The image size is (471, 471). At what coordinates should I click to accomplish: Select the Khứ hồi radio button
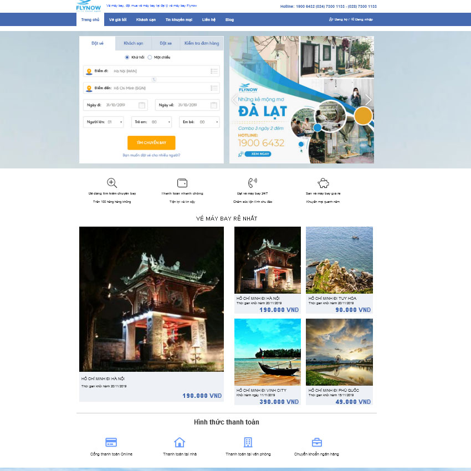click(127, 57)
